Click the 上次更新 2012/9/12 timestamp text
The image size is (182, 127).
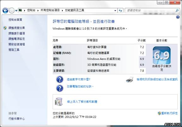click(75, 117)
